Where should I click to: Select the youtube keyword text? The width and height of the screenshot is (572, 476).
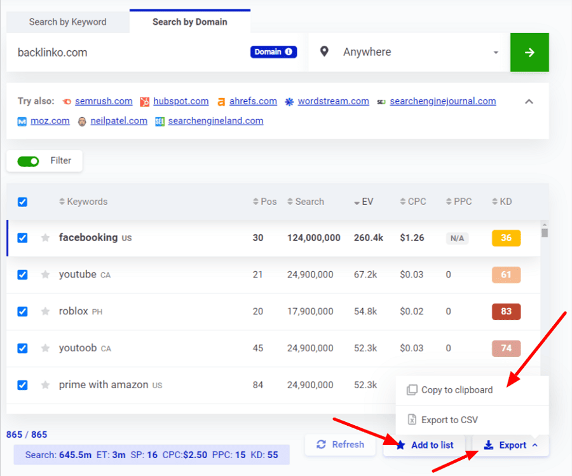78,274
